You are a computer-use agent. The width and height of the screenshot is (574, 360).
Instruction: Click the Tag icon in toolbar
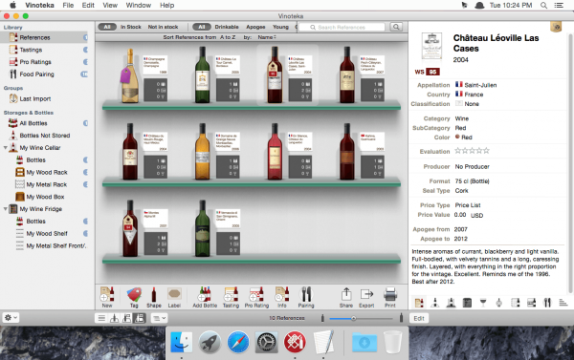click(134, 294)
